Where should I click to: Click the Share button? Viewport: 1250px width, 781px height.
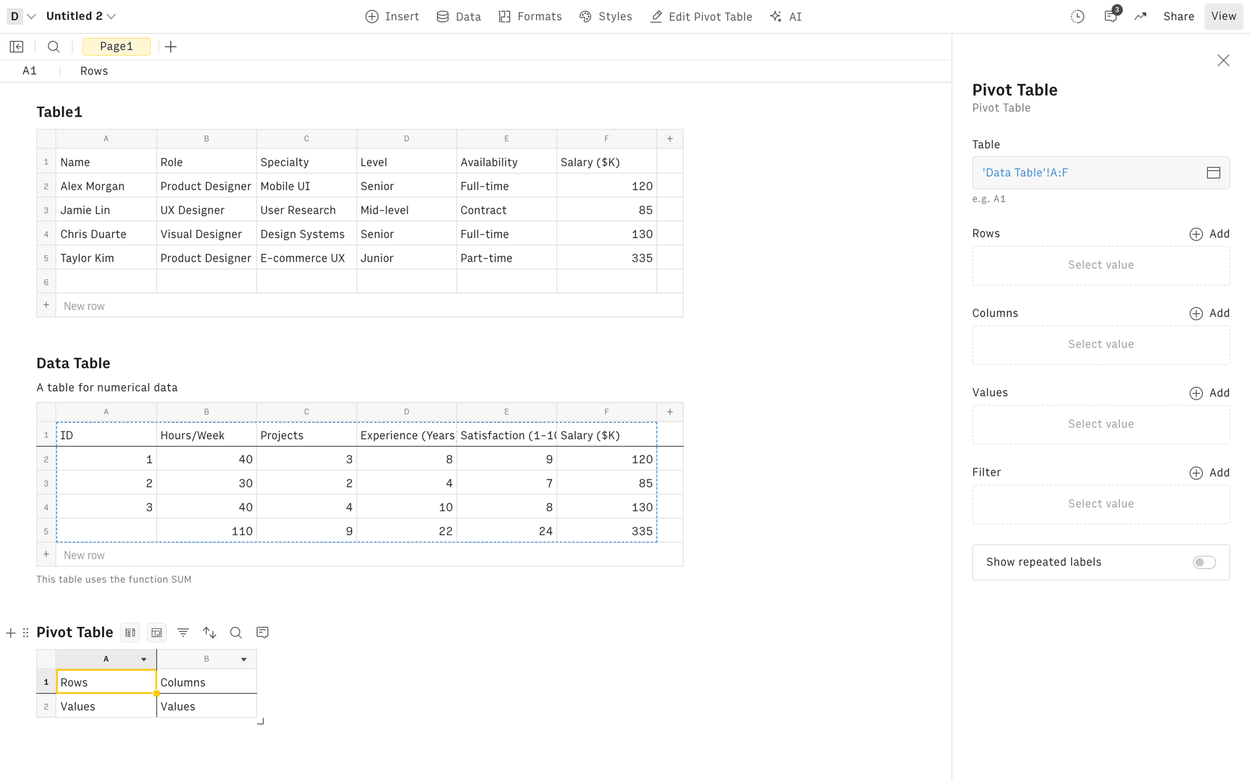[x=1178, y=17]
